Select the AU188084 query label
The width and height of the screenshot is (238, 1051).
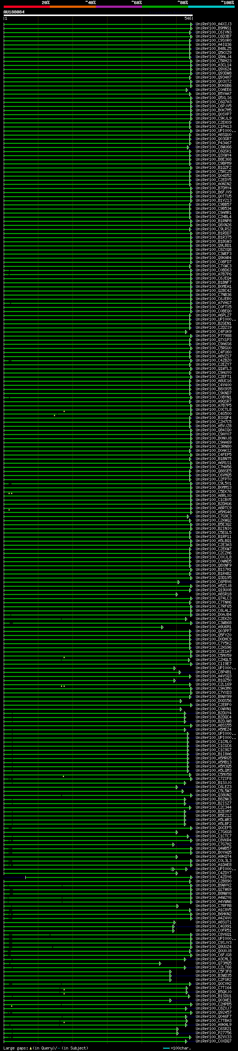point(14,12)
